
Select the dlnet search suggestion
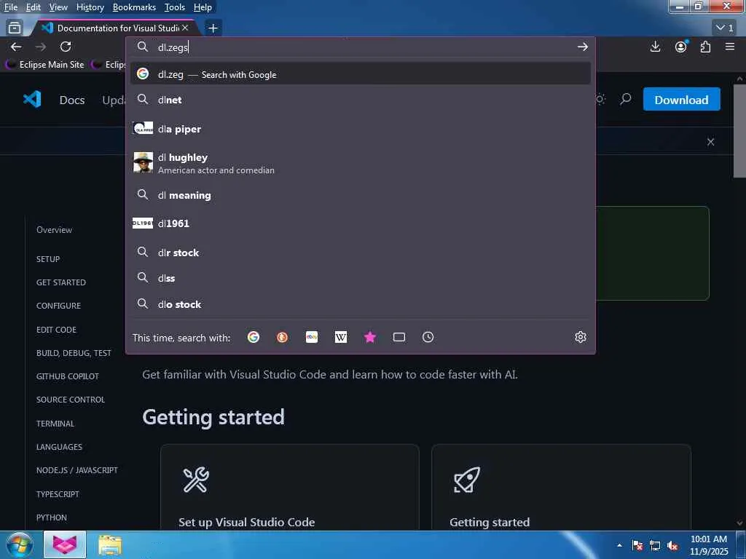tap(360, 99)
